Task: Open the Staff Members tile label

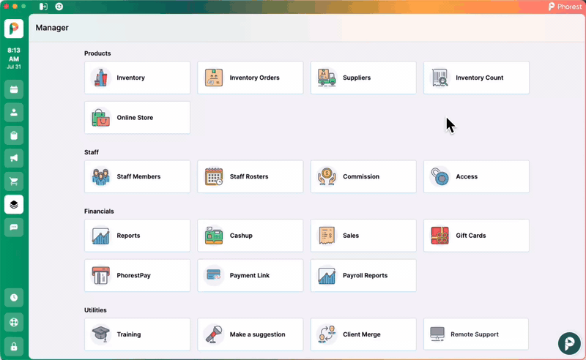Action: [x=138, y=176]
